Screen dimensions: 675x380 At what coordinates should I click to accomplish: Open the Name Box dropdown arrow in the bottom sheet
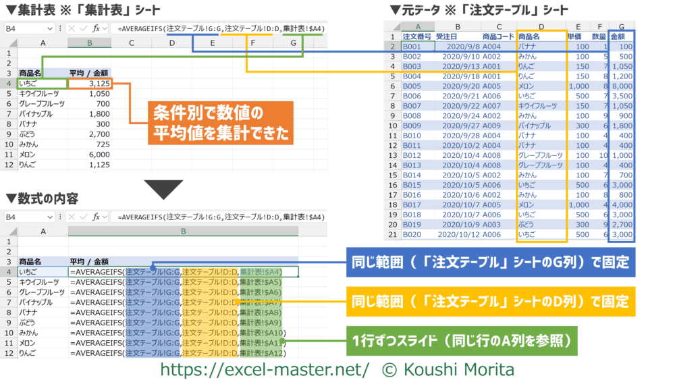(x=51, y=217)
